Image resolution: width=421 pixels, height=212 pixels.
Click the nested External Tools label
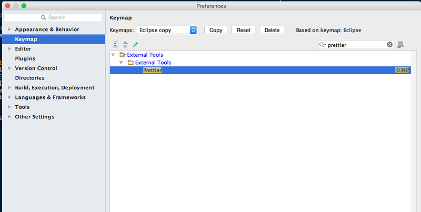[x=153, y=63]
